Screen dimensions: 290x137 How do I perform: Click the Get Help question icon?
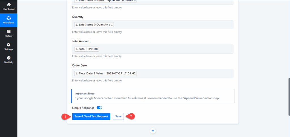(x=8, y=58)
